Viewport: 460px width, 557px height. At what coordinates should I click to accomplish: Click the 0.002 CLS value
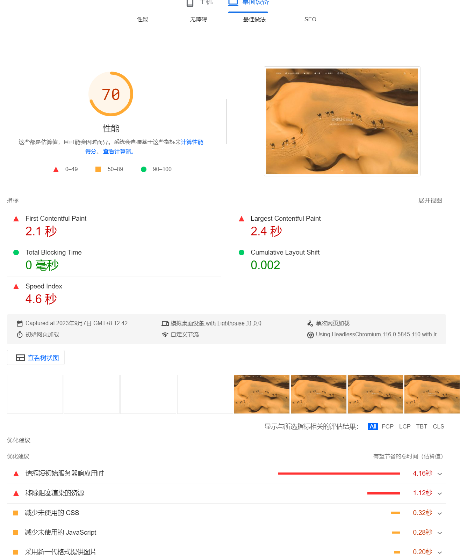[x=265, y=265]
